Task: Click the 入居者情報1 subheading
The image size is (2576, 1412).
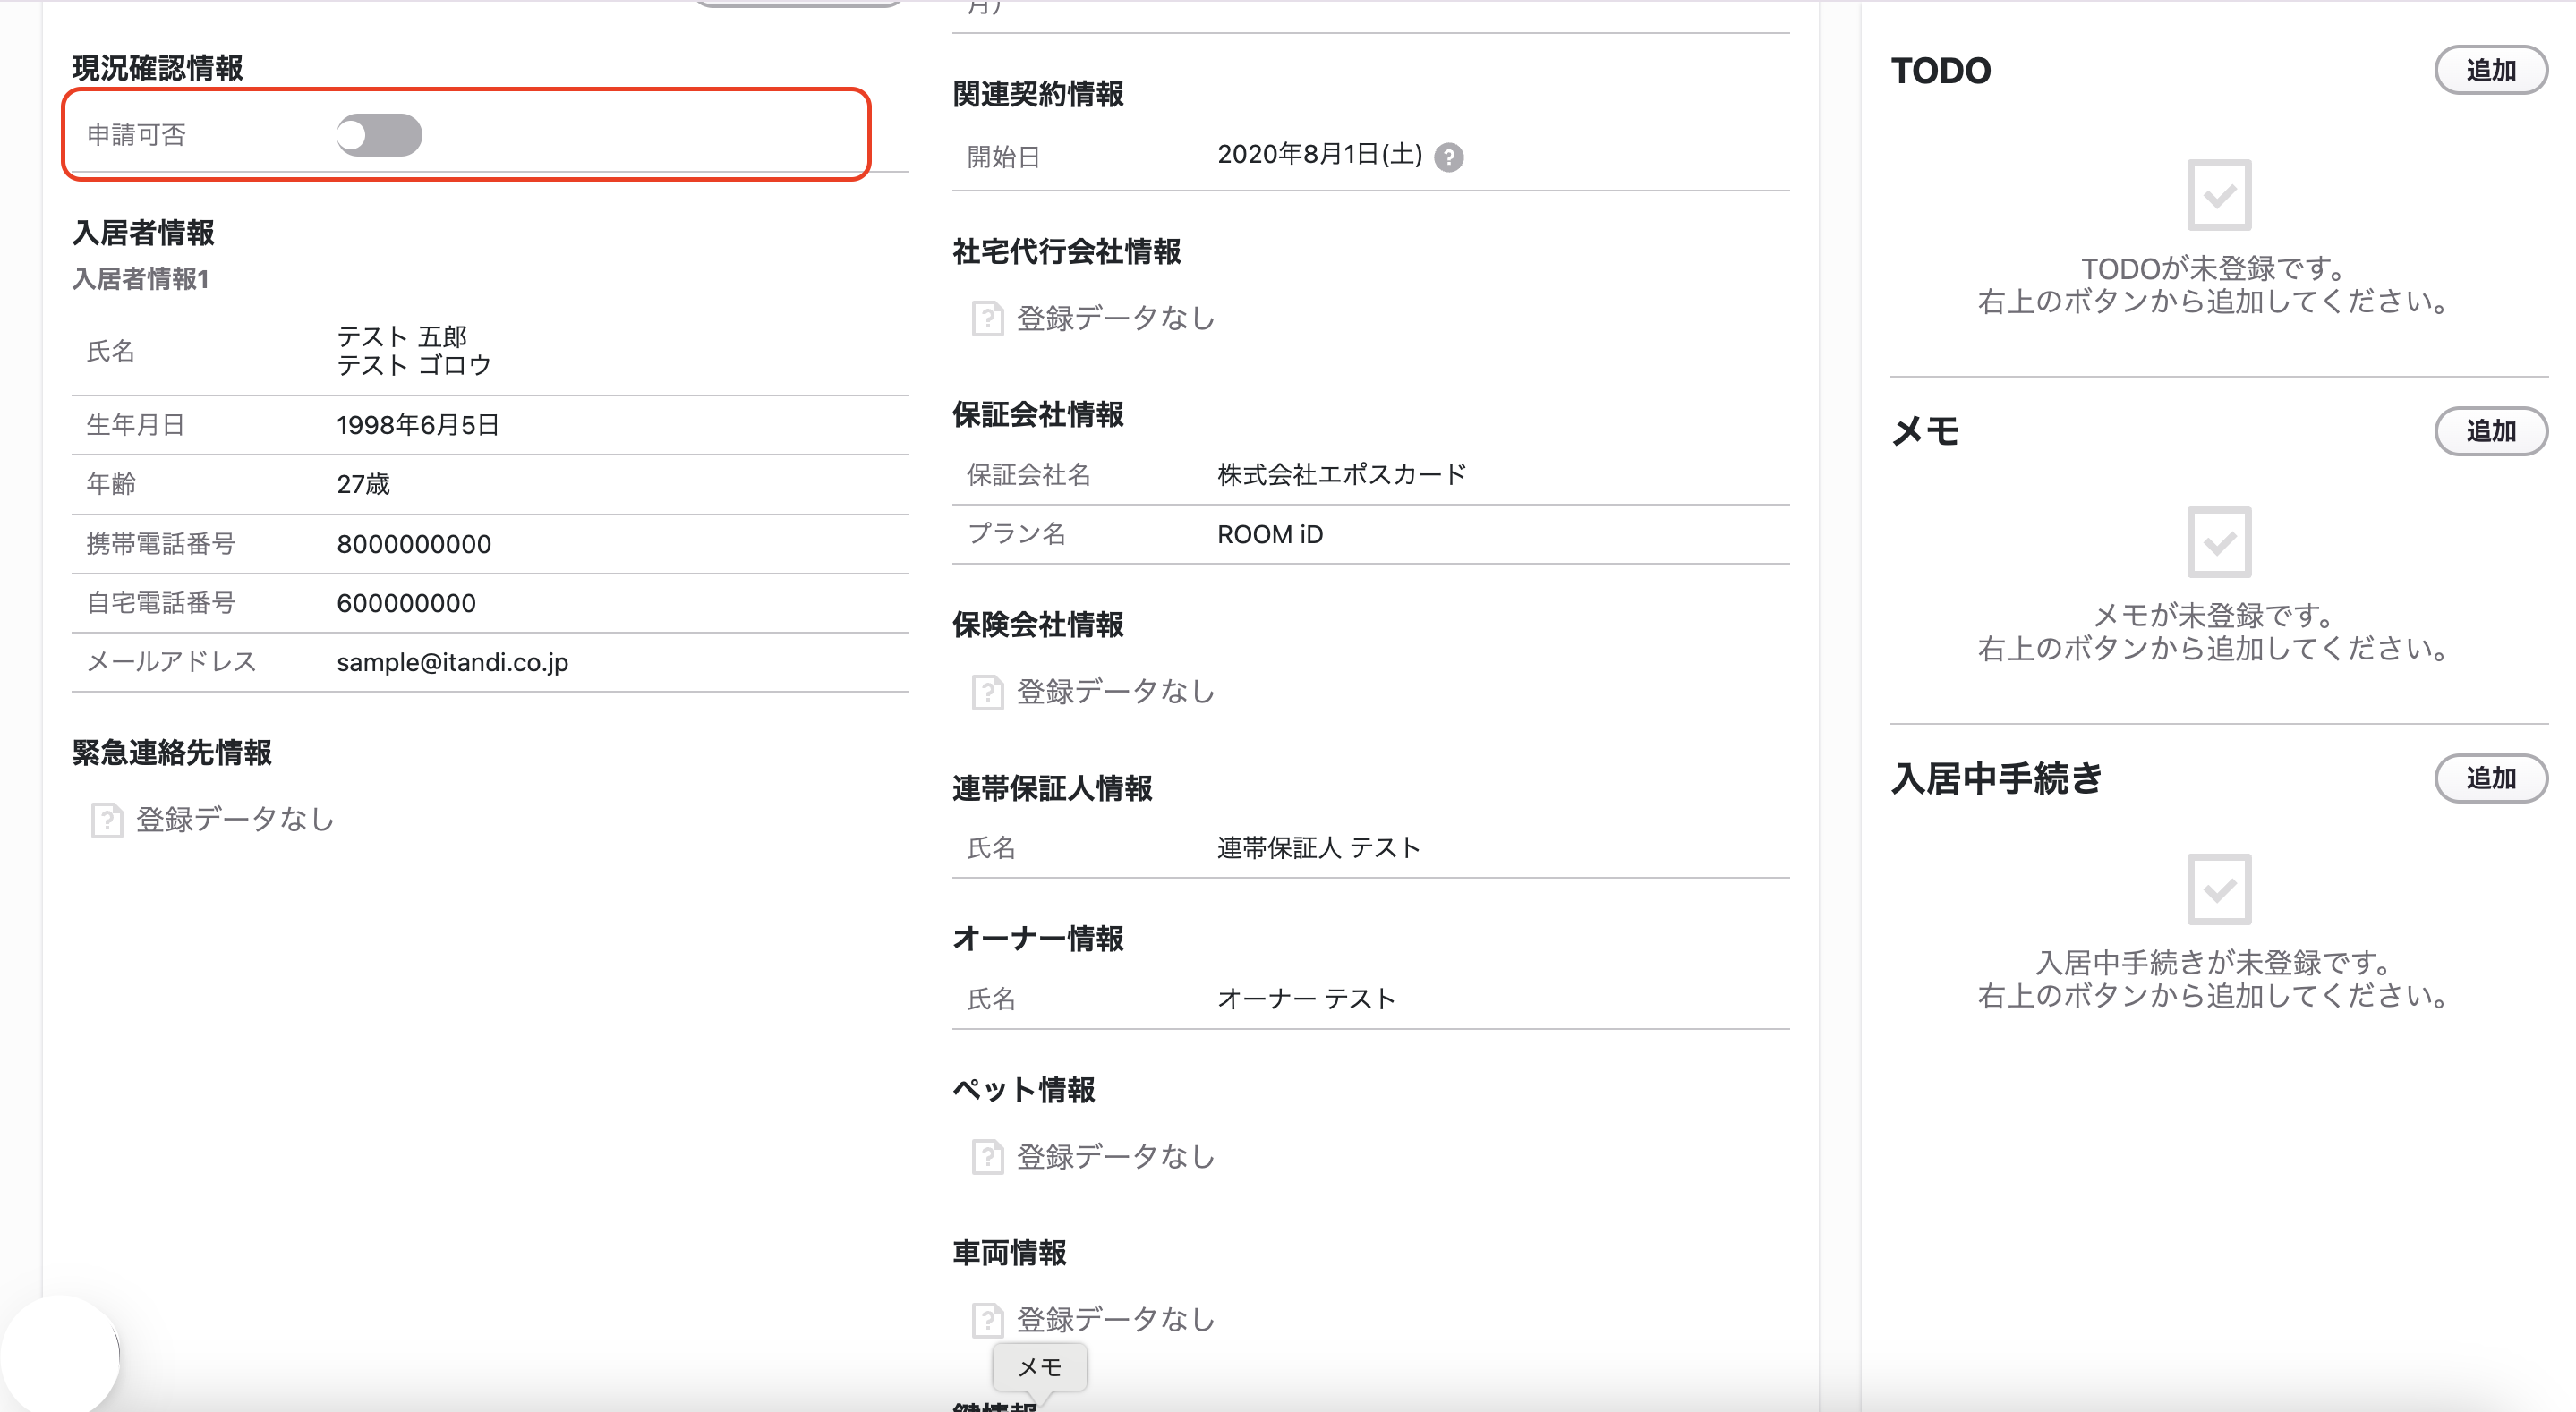Action: pos(140,279)
